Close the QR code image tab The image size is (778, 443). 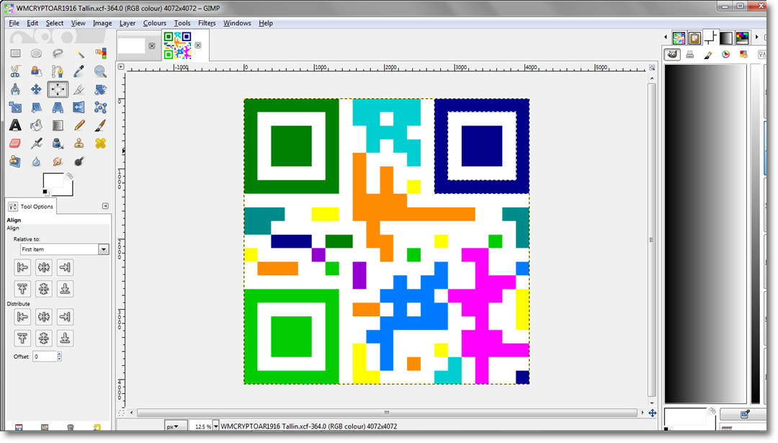(198, 45)
